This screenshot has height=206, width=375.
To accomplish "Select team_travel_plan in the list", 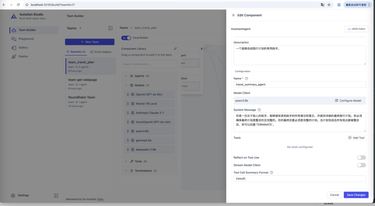I will (91, 66).
